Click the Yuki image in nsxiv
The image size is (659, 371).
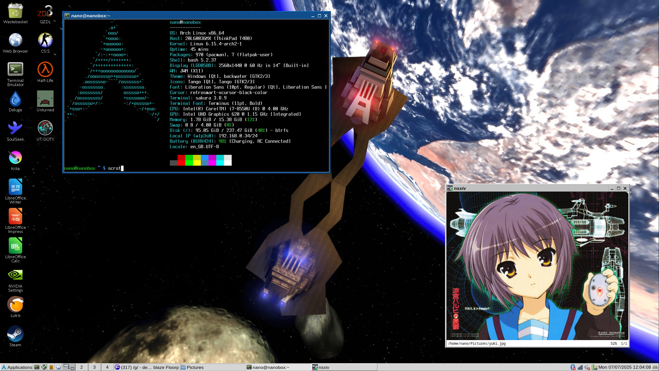(x=537, y=266)
